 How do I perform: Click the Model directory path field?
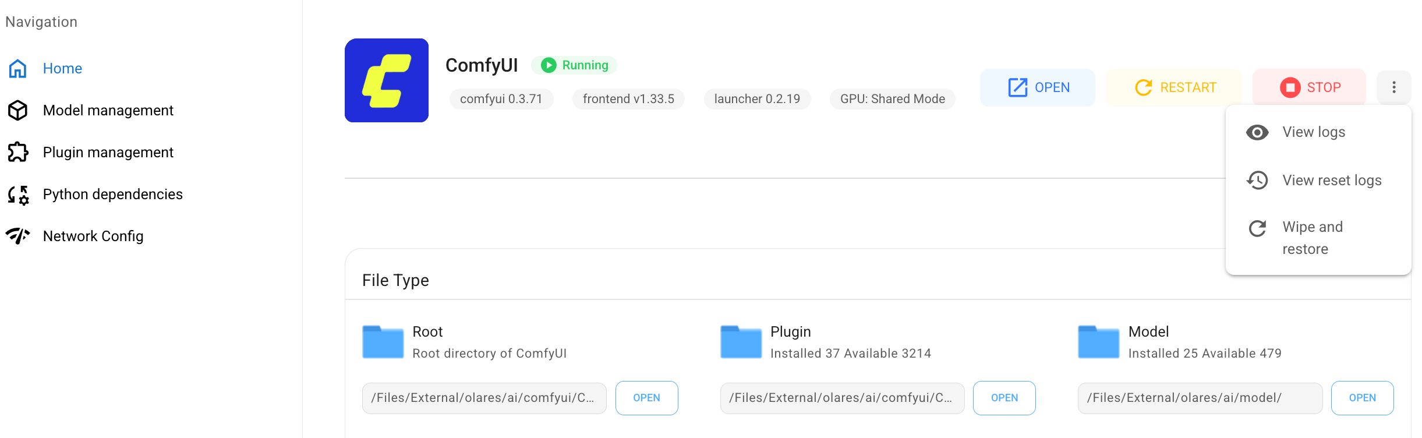tap(1200, 398)
